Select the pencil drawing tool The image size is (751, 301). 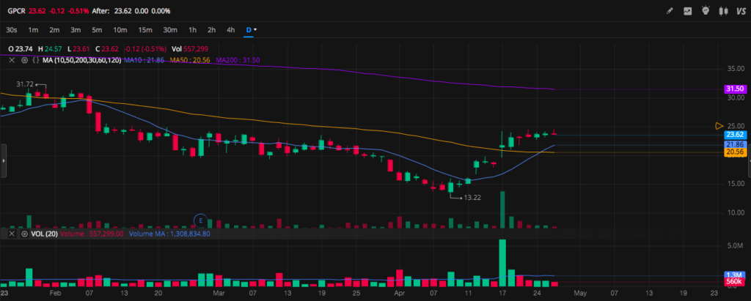(x=669, y=11)
